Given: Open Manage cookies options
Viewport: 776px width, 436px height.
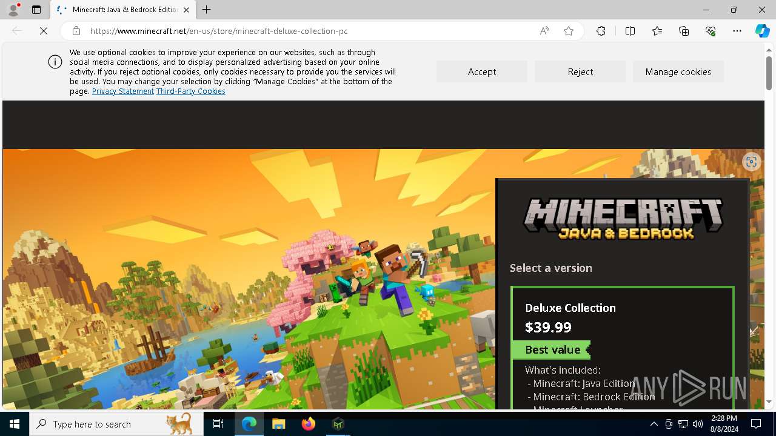Looking at the screenshot, I should coord(678,71).
